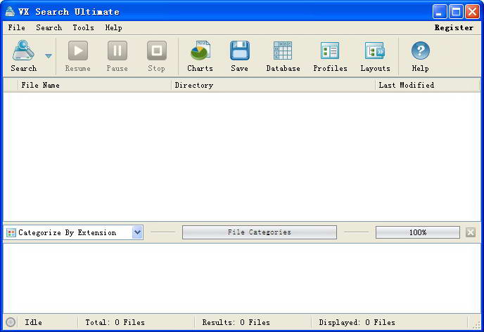Screen dimensions: 484x332
Task: Expand the Search toolbar dropdown arrow
Action: point(49,56)
